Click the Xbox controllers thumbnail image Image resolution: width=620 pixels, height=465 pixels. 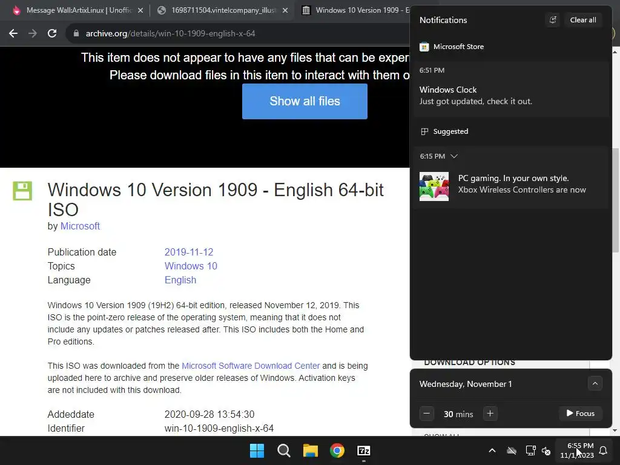[434, 186]
